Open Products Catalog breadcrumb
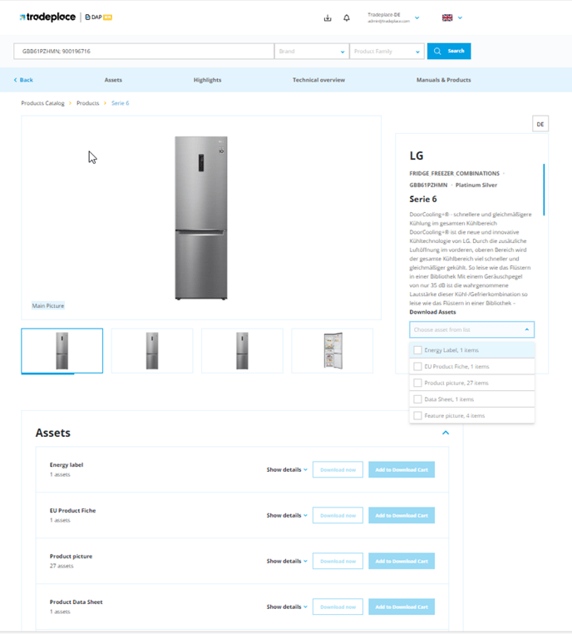Viewport: 572px width, 634px height. (x=43, y=103)
